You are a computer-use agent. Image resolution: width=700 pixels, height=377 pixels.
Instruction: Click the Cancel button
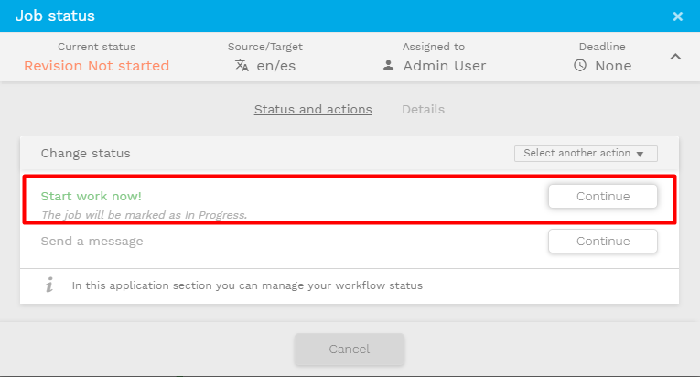click(x=349, y=349)
